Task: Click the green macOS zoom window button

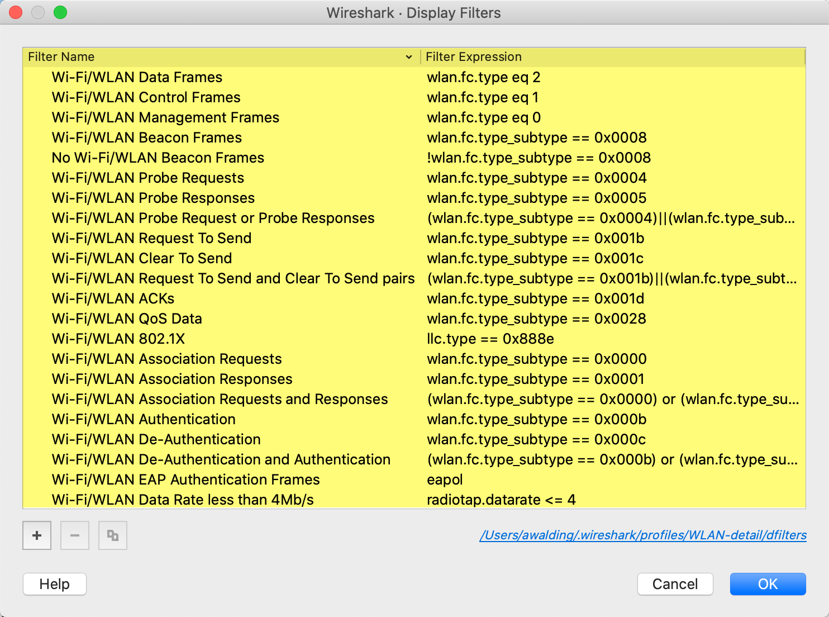Action: (60, 12)
